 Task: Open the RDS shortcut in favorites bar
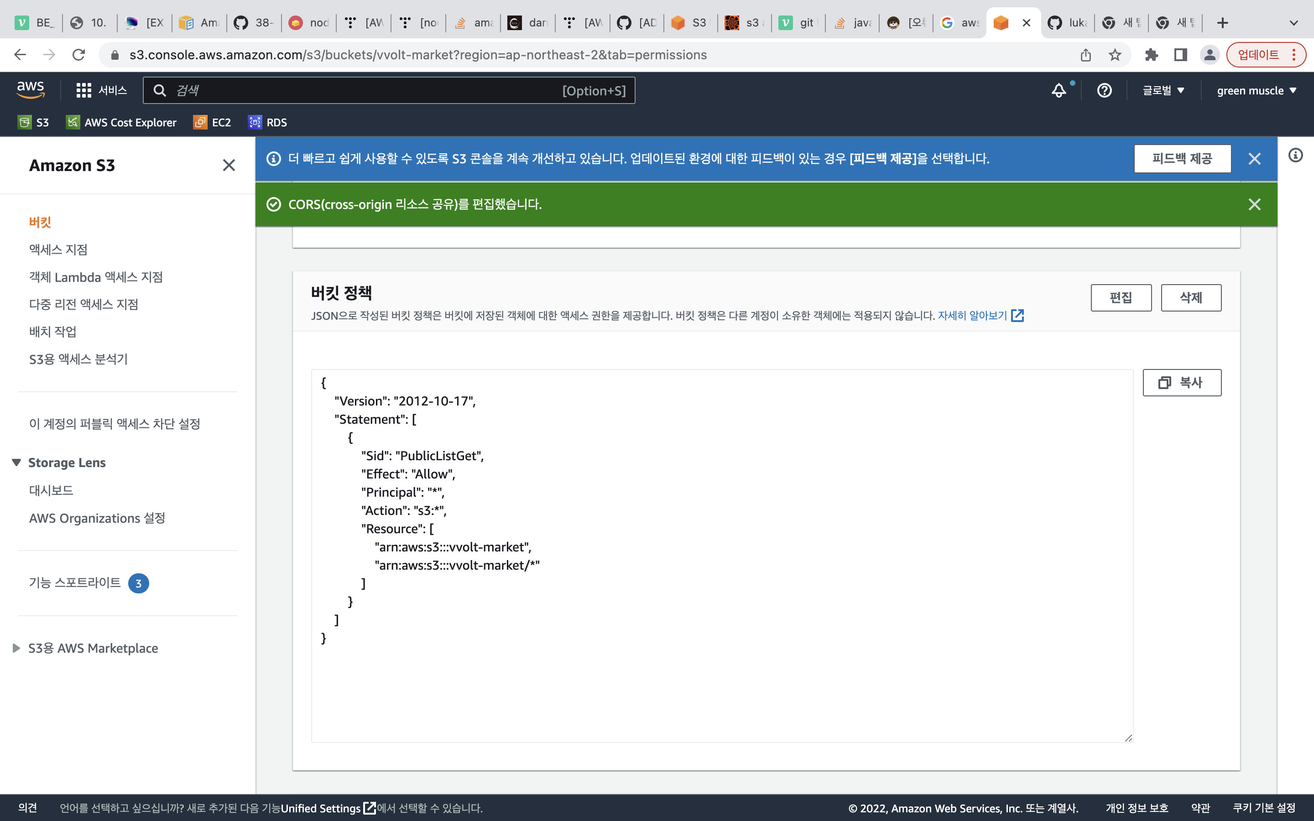coord(267,122)
